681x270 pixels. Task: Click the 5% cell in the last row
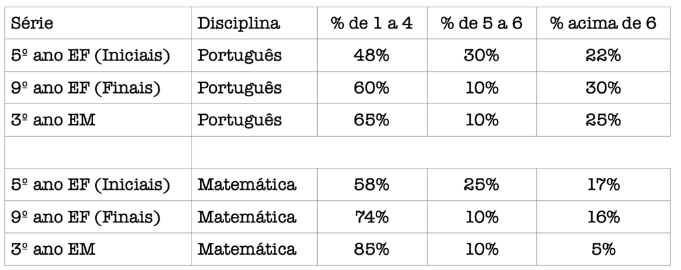603,249
